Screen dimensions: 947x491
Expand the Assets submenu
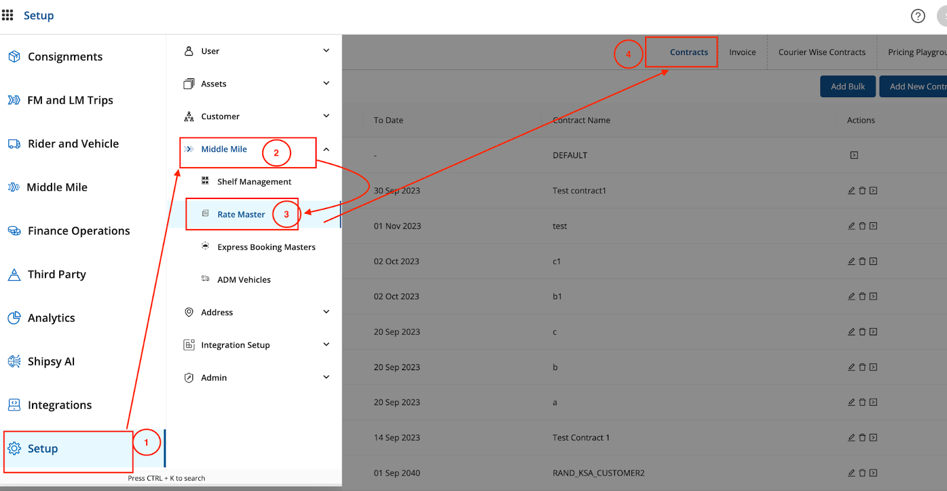326,84
